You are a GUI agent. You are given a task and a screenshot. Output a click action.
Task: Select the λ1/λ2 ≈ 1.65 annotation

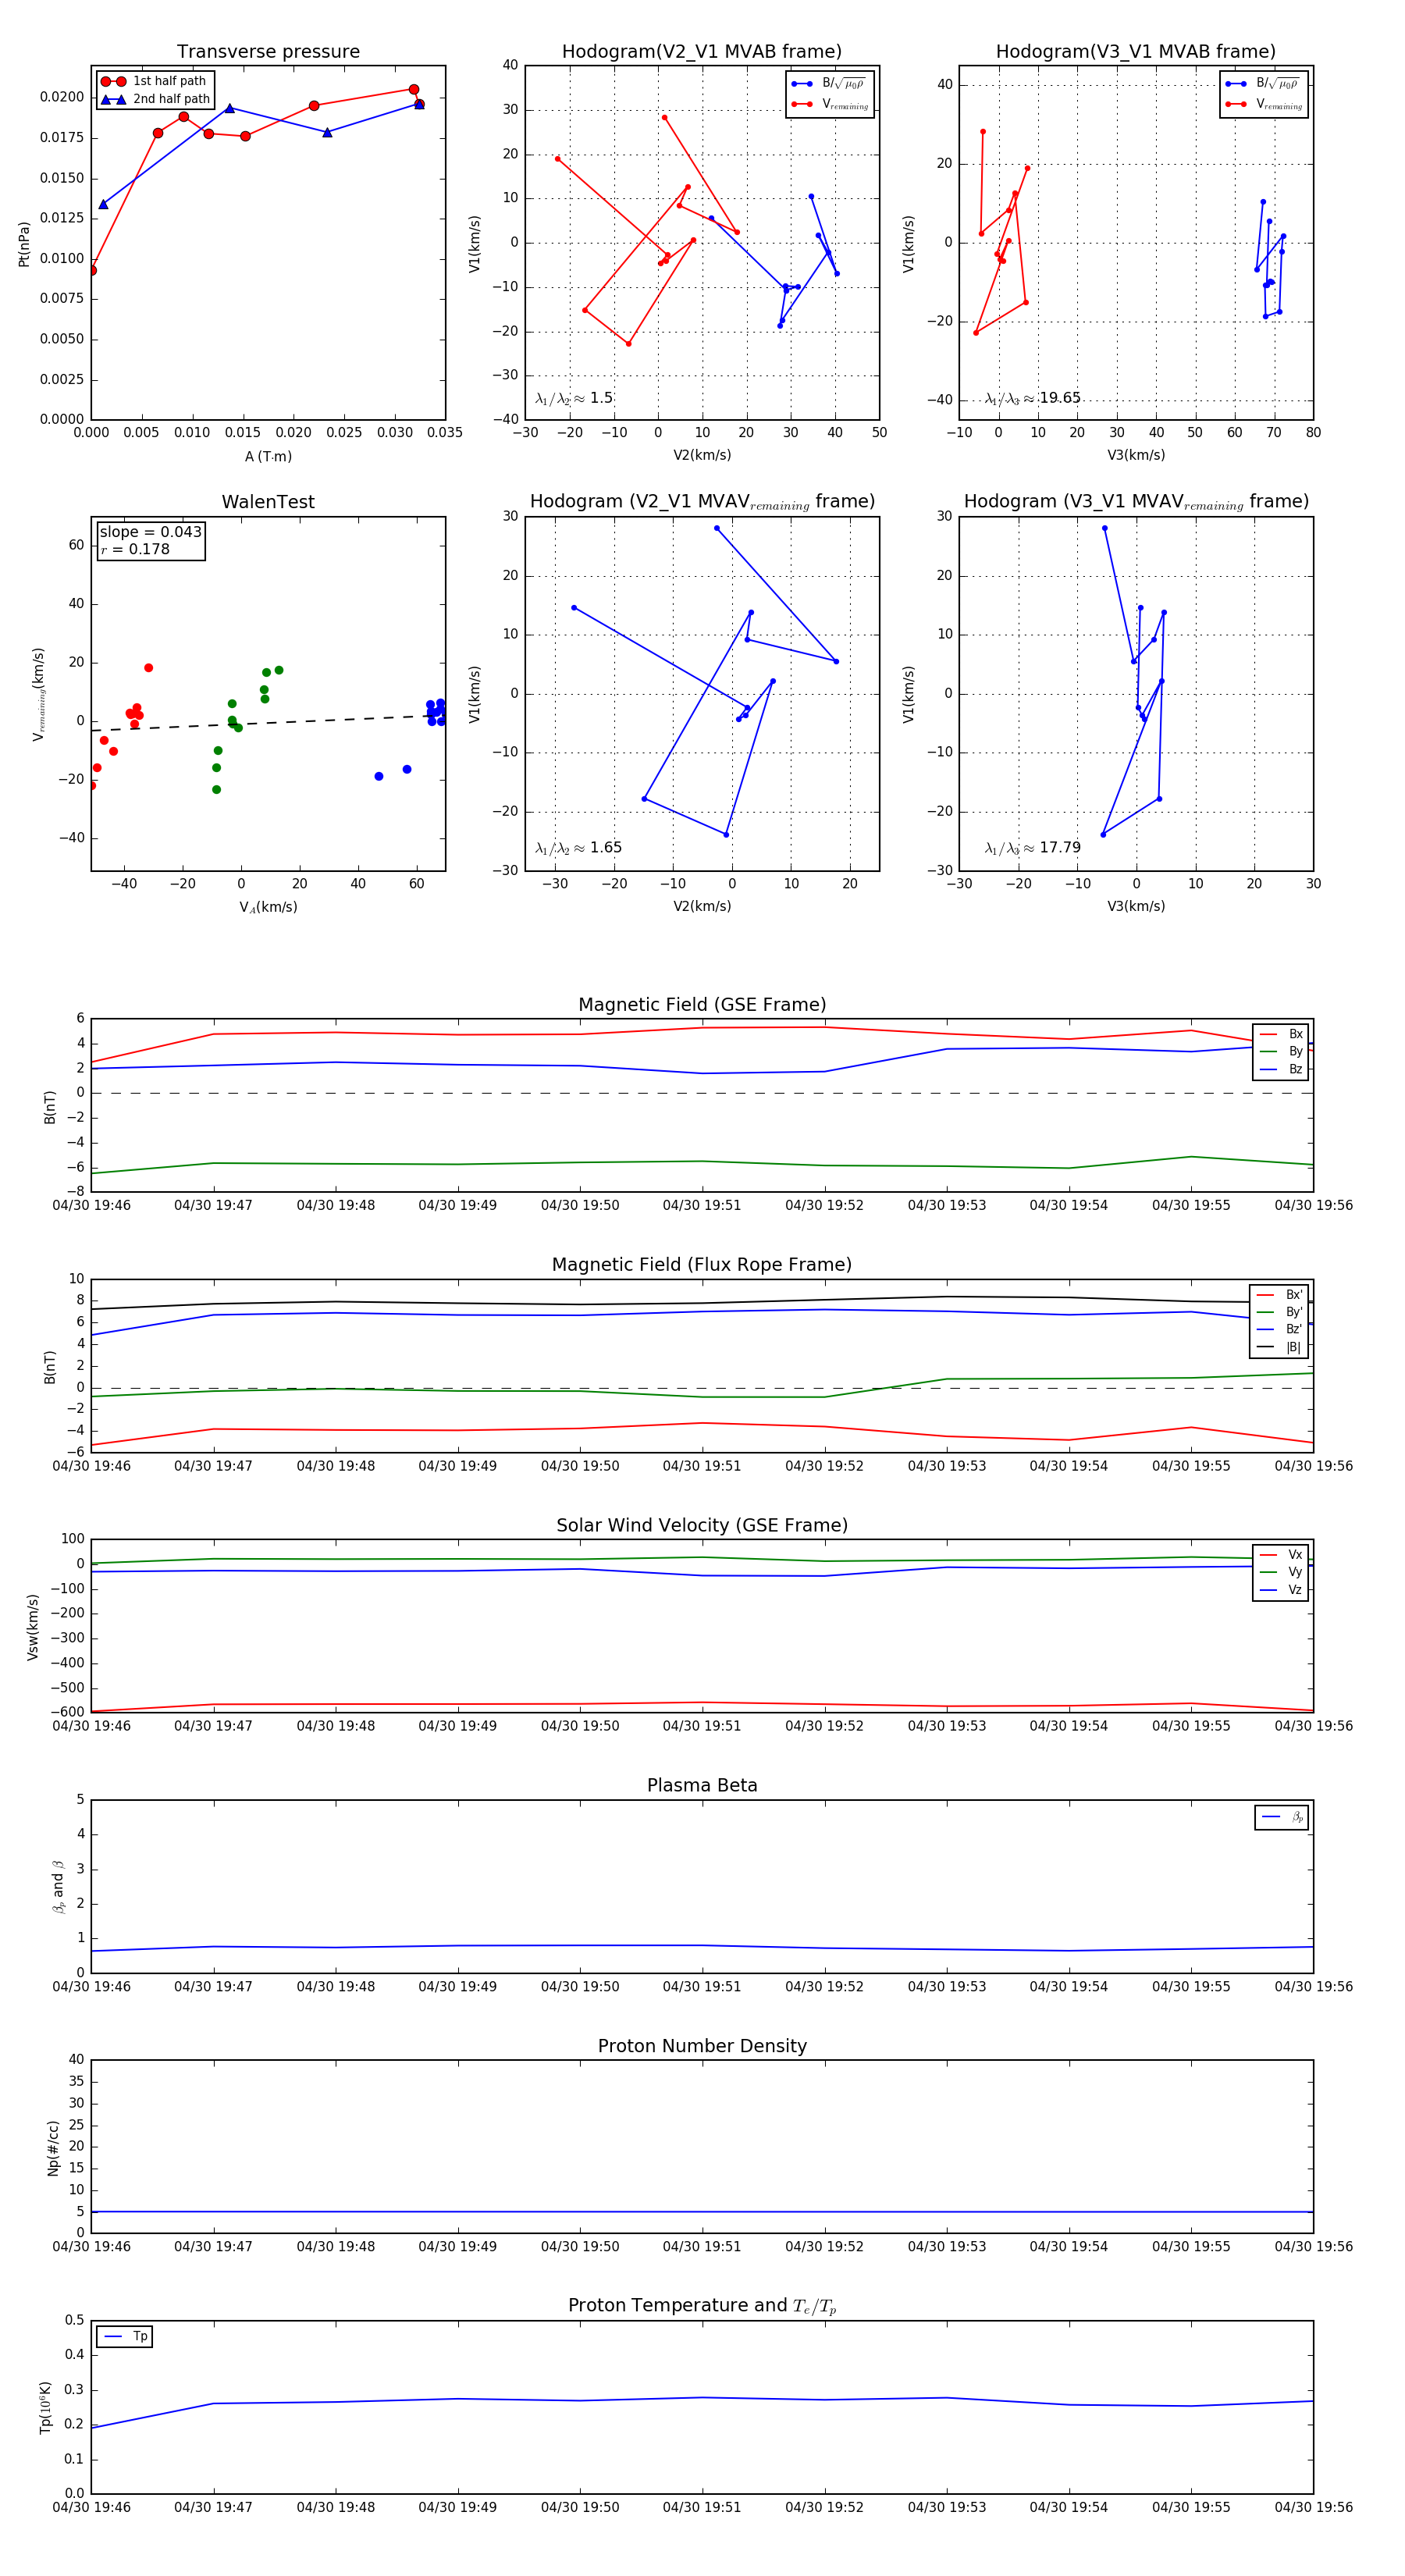click(x=578, y=848)
